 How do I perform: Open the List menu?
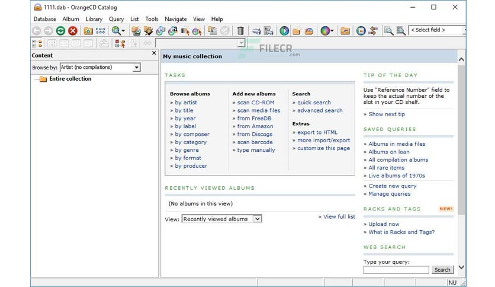134,19
